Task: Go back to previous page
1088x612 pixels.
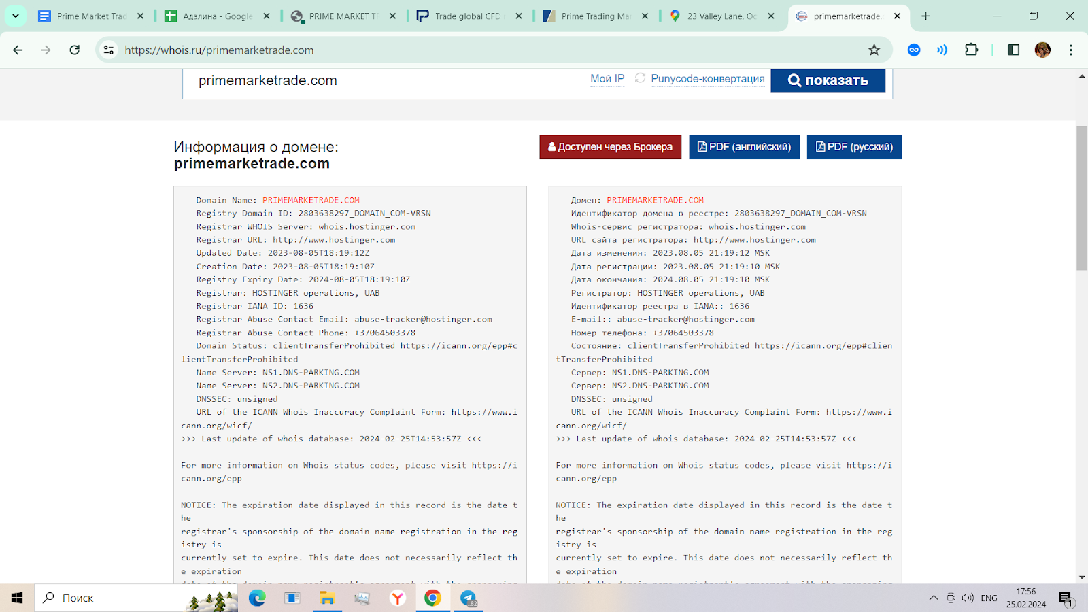Action: 18,50
